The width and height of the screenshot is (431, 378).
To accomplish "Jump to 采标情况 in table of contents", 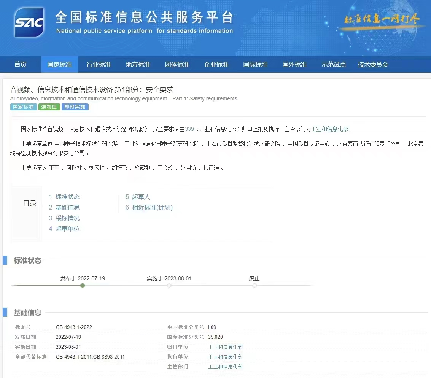I will click(67, 218).
